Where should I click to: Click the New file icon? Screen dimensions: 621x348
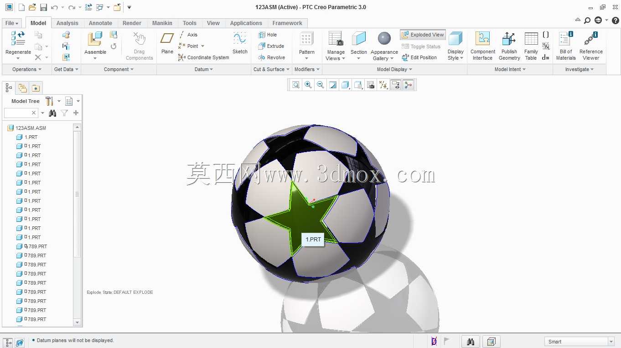(21, 7)
